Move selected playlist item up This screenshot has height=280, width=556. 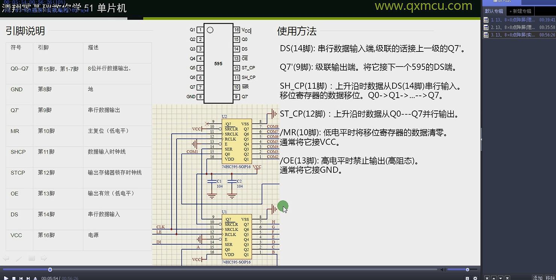[x=494, y=278]
